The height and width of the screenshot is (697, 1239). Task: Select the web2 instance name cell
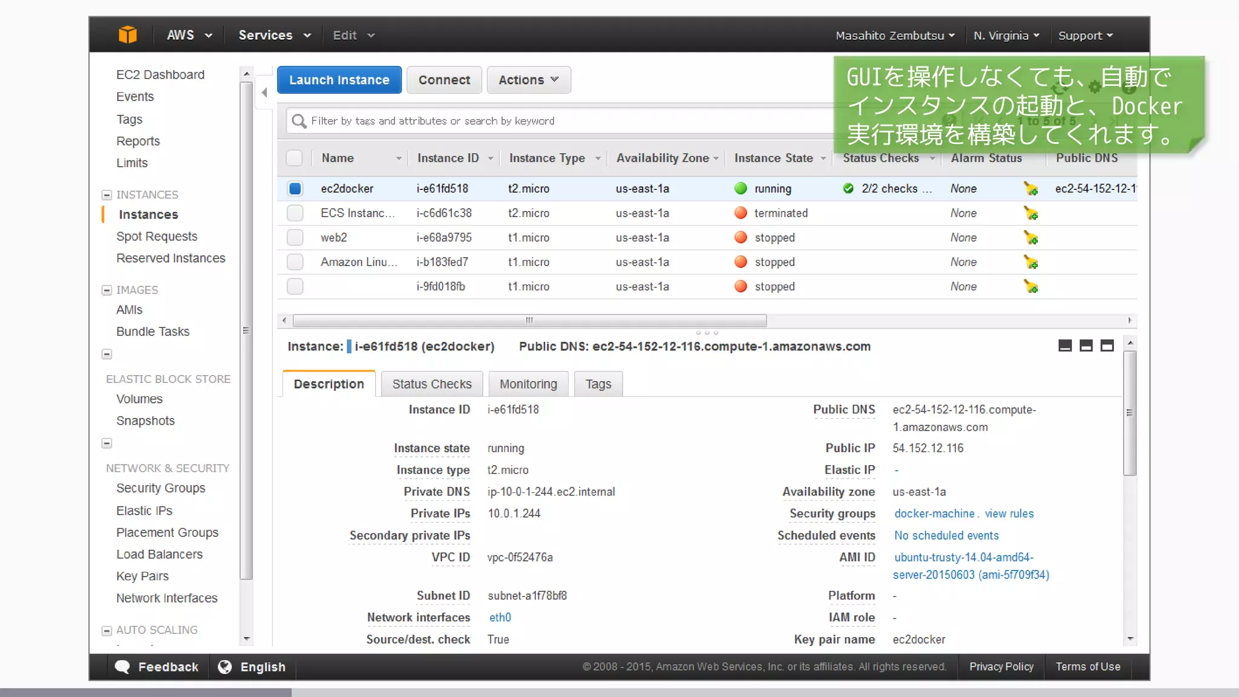[334, 238]
